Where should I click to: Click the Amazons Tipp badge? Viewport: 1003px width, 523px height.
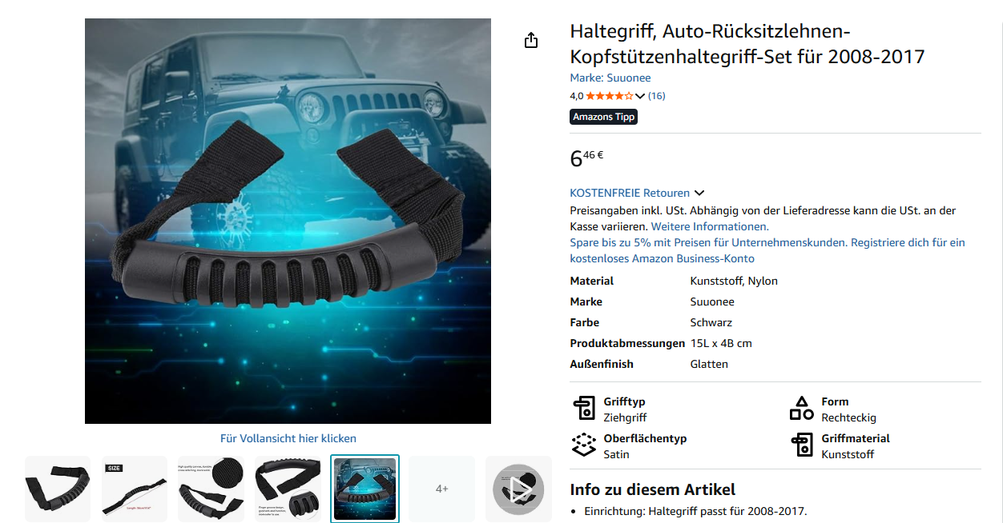(x=604, y=117)
